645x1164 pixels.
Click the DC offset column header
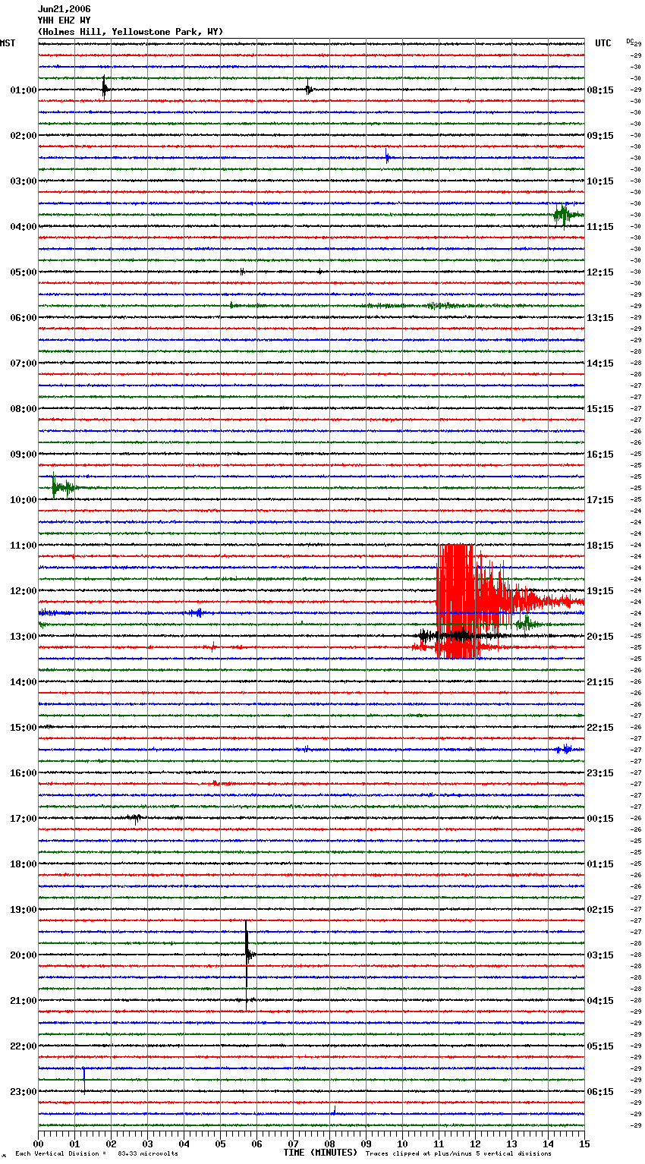(630, 41)
